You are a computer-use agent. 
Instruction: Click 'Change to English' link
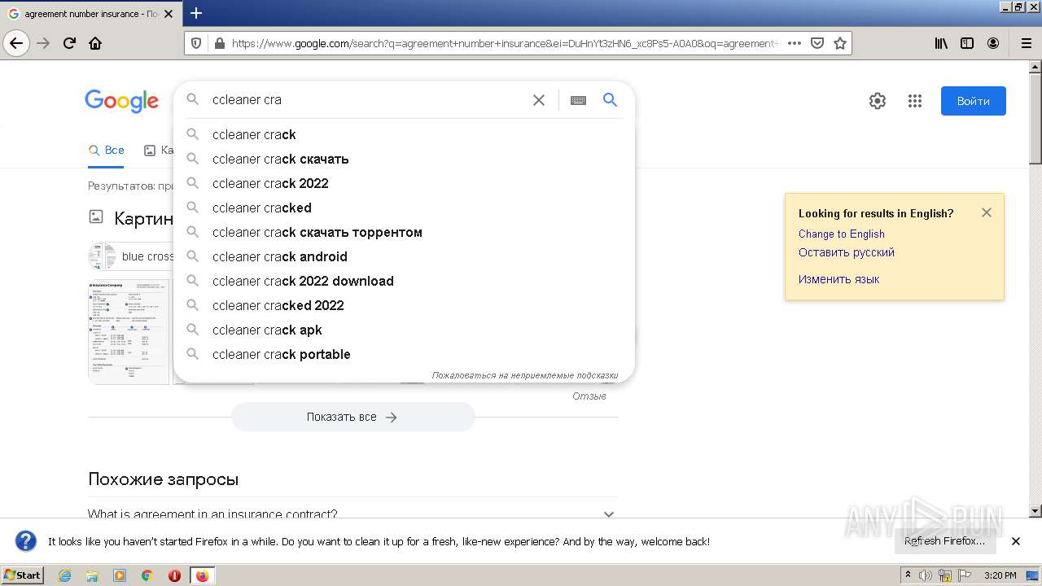tap(841, 234)
